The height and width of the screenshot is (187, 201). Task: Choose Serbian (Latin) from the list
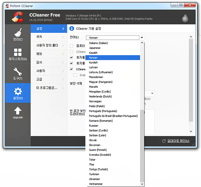(113, 135)
